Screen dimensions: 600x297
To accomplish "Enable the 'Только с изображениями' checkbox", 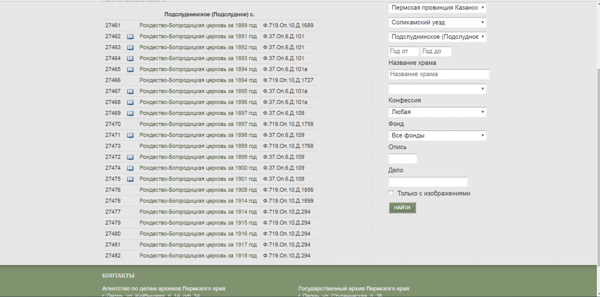I will pyautogui.click(x=391, y=193).
